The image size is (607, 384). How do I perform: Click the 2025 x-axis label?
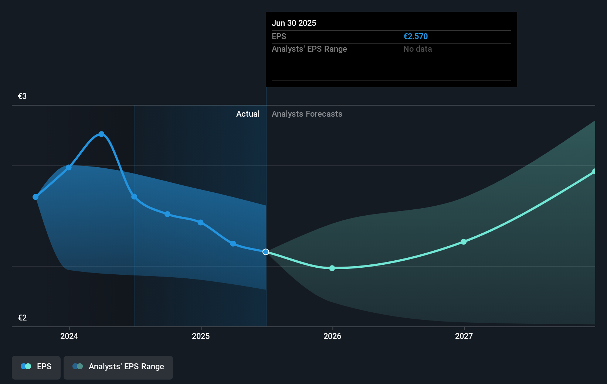coord(201,336)
